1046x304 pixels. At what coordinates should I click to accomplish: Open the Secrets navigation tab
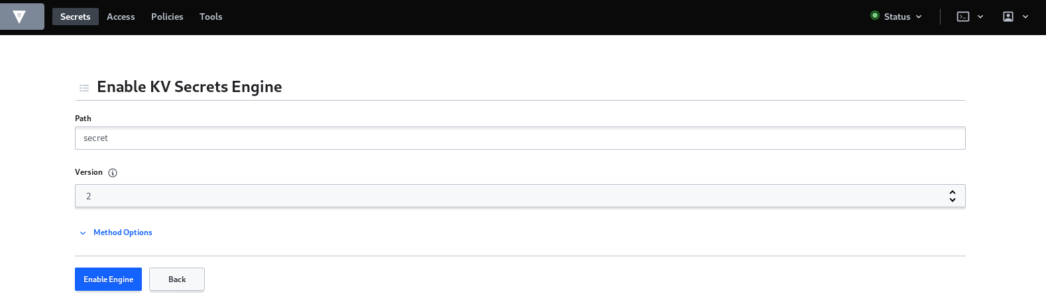click(75, 17)
